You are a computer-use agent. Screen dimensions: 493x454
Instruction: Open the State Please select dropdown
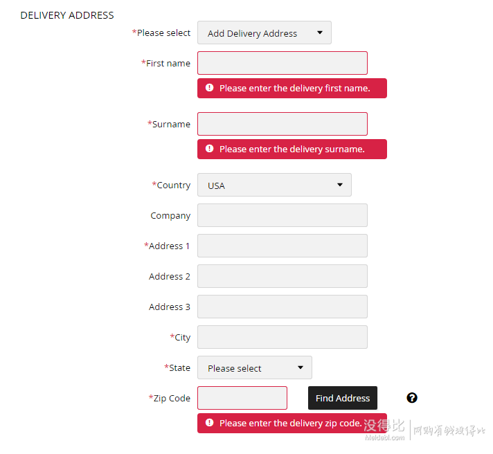[255, 367]
